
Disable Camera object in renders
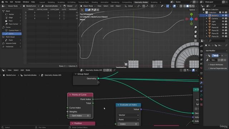click(226, 18)
